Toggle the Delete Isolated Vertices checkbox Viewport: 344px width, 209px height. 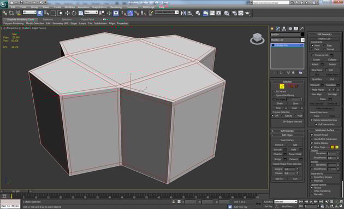(x=311, y=120)
